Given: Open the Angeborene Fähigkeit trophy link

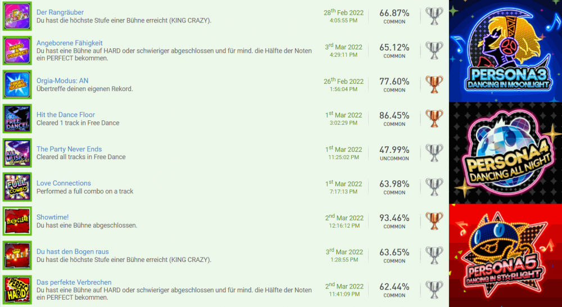Looking at the screenshot, I should tap(69, 43).
